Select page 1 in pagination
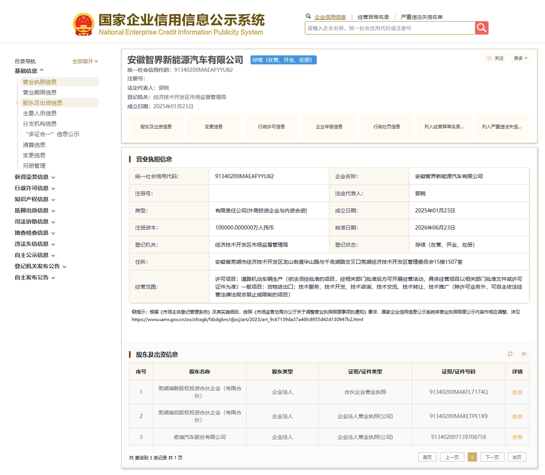 pos(472,457)
